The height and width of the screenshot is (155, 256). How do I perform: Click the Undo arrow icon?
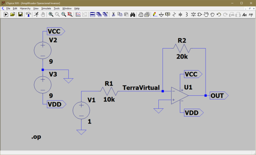pyautogui.click(x=219, y=14)
